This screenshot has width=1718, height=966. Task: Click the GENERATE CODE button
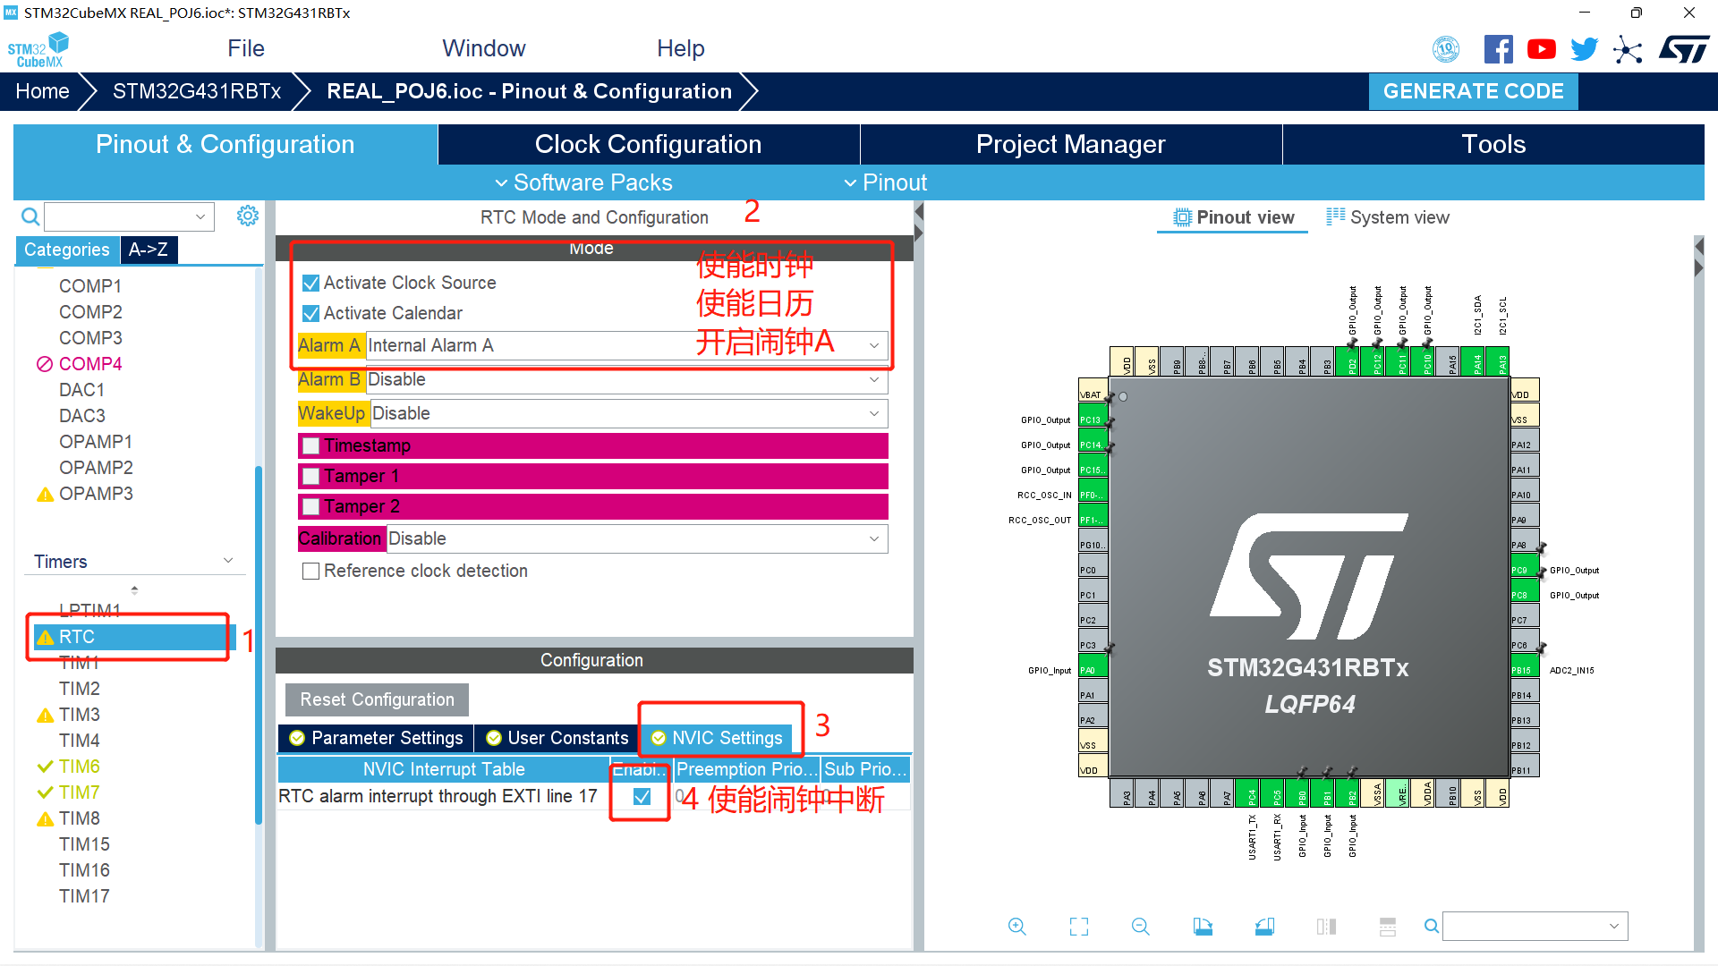coord(1473,91)
